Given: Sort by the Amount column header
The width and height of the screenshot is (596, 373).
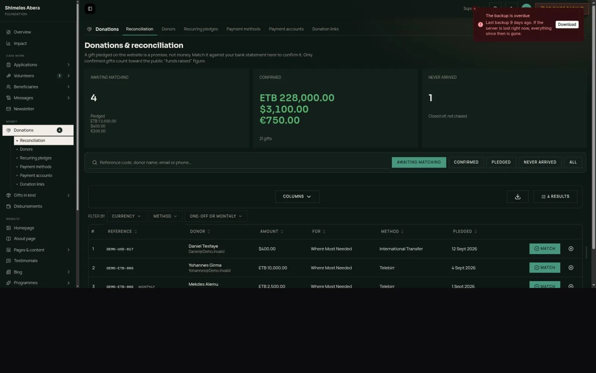Looking at the screenshot, I should click(x=272, y=232).
